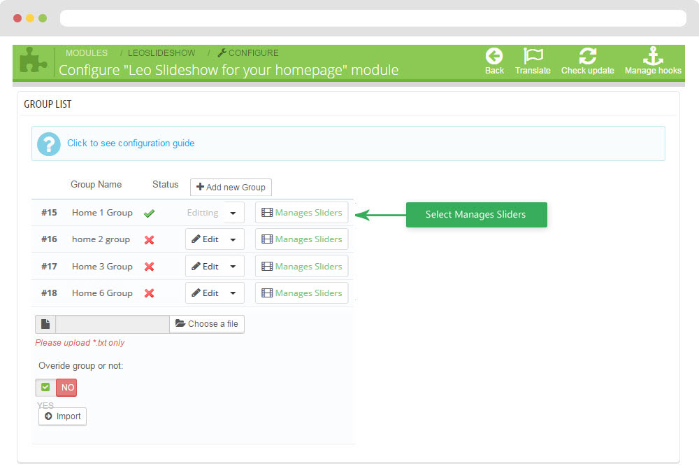
Task: Click the GROUP LIST panel heading
Action: [48, 104]
